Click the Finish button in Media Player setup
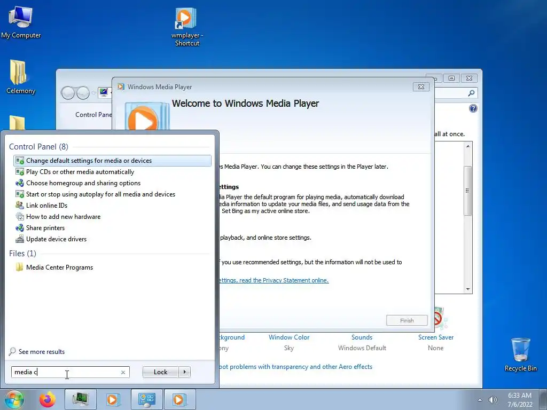The image size is (547, 410). pyautogui.click(x=407, y=320)
